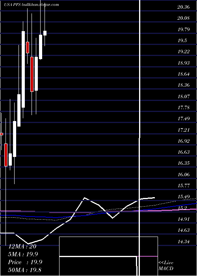Image resolution: width=197 pixels, height=276 pixels.
Task: Click the 18.64 price axis label
Action: (x=184, y=74)
